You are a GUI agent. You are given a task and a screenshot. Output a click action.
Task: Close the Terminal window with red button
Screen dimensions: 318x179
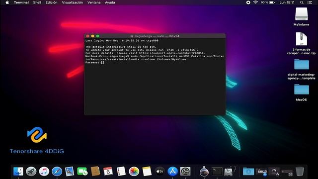(88, 36)
